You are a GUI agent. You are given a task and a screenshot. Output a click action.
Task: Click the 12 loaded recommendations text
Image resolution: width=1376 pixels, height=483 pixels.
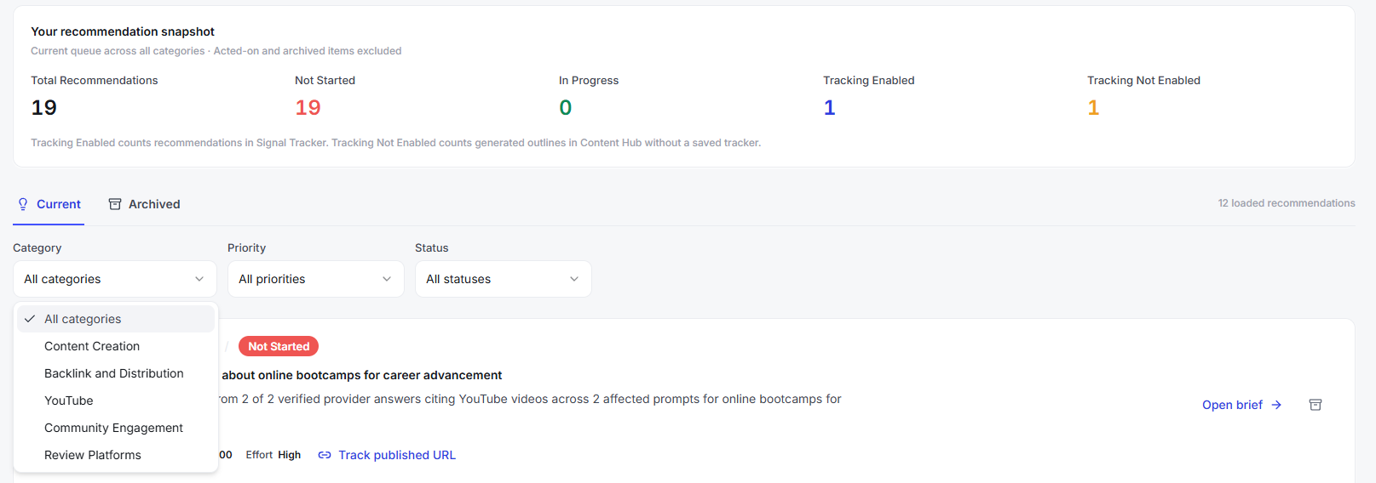click(1287, 203)
